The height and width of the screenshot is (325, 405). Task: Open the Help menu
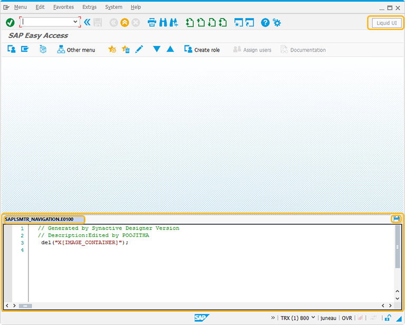pyautogui.click(x=136, y=7)
